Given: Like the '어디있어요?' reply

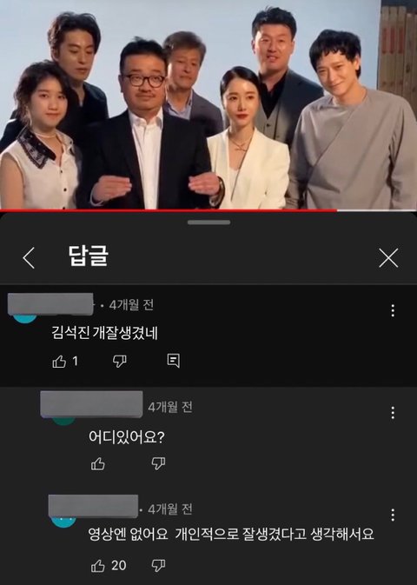Looking at the screenshot, I should 97,463.
